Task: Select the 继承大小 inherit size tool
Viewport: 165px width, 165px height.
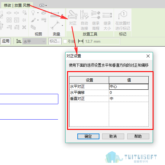Action: [107, 20]
